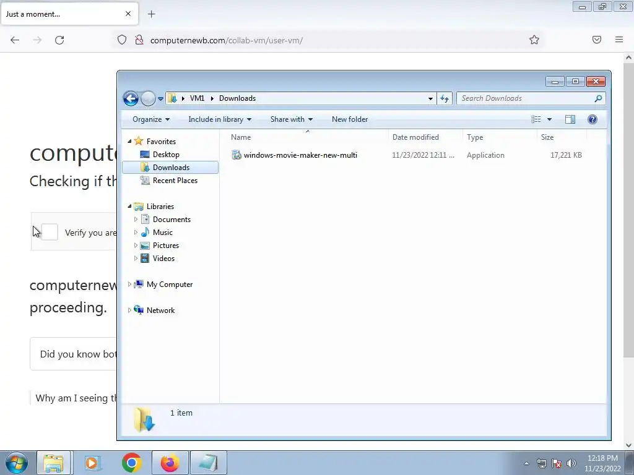Image resolution: width=634 pixels, height=475 pixels.
Task: Open Save to Pocket icon
Action: click(x=597, y=40)
